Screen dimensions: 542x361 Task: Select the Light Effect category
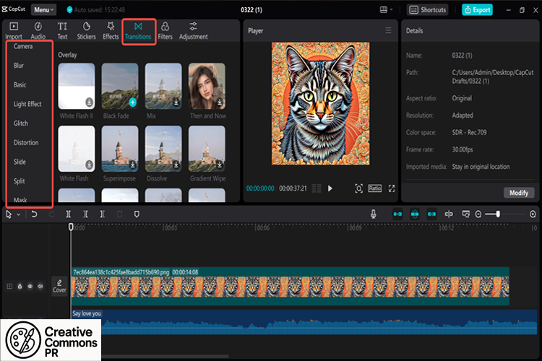[27, 104]
